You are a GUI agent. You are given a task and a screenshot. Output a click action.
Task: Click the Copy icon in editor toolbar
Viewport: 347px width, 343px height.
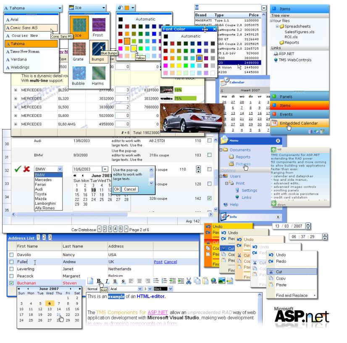(x=197, y=281)
